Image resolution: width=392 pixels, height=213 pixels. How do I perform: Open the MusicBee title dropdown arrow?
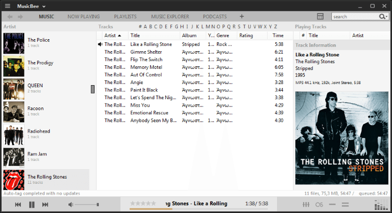click(x=44, y=6)
